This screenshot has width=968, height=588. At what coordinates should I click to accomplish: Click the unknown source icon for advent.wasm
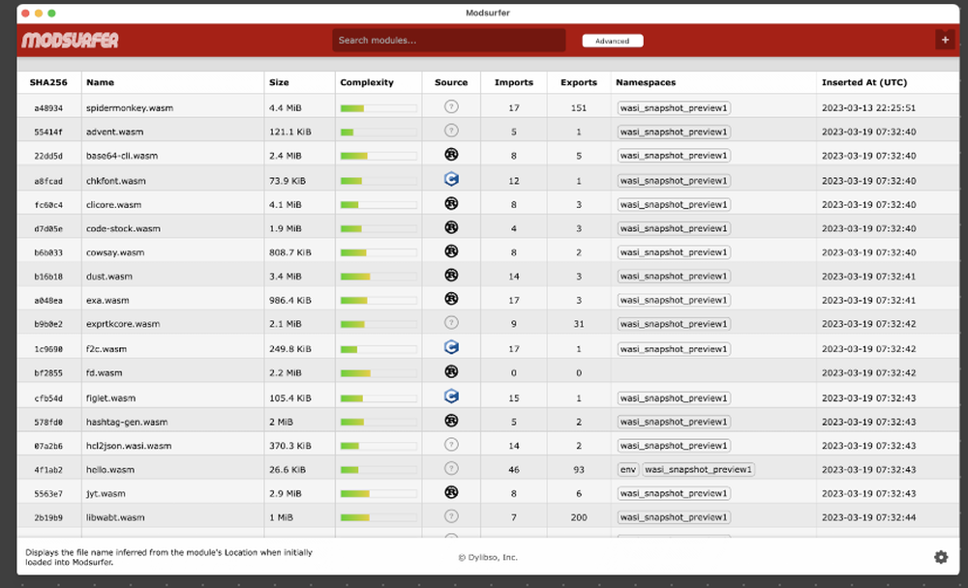[x=451, y=131]
